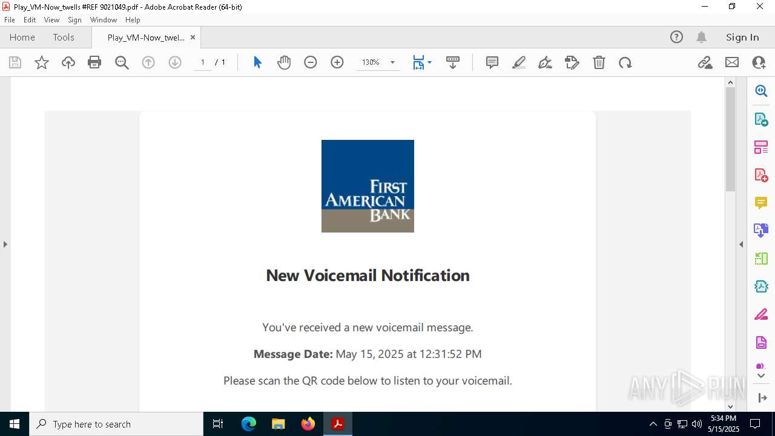The height and width of the screenshot is (436, 775).
Task: Add the file to starred bookmarks
Action: click(42, 62)
